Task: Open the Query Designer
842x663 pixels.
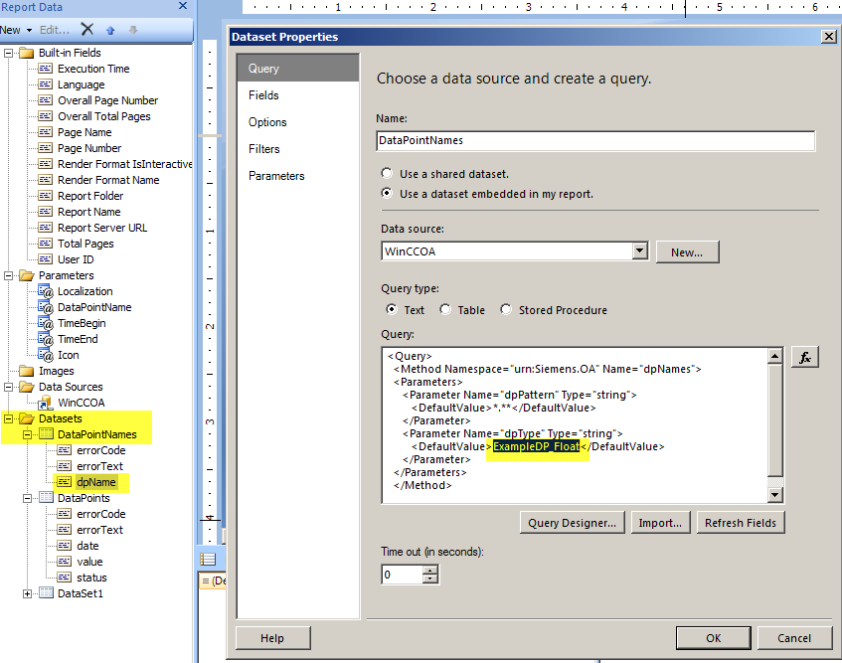Action: (573, 523)
